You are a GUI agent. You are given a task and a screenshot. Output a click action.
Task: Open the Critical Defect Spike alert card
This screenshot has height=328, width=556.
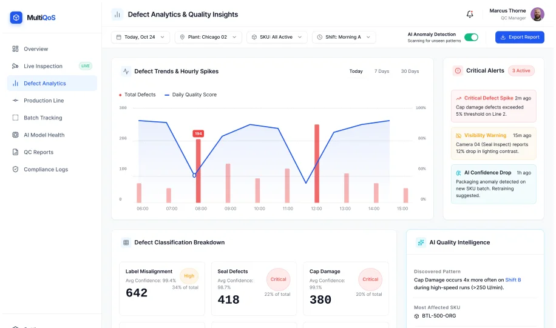click(493, 106)
